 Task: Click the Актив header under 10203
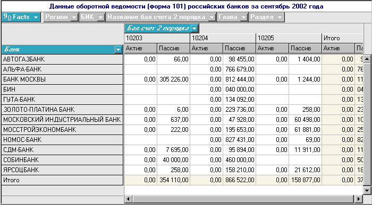pos(140,48)
